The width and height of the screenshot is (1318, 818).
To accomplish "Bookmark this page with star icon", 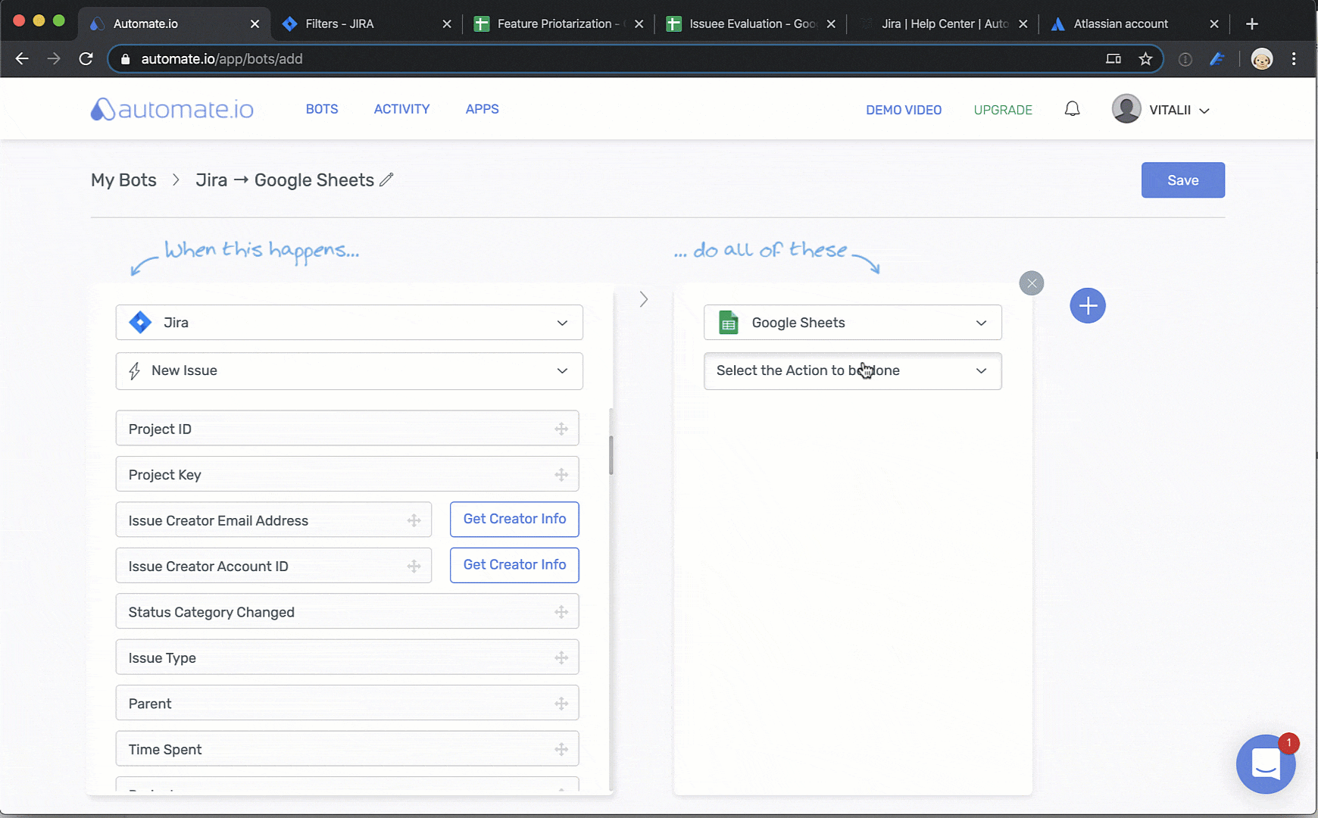I will click(1145, 58).
